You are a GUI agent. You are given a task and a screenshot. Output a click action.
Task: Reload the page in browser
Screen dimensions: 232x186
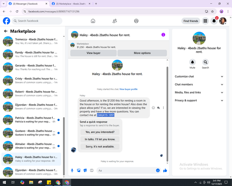click(17, 12)
